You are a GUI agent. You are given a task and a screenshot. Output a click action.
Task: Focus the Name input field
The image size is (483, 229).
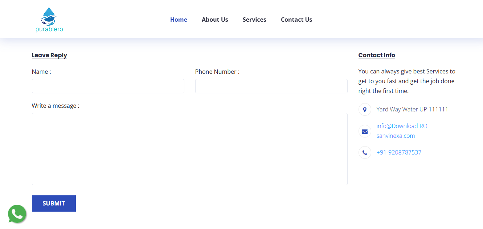[108, 86]
